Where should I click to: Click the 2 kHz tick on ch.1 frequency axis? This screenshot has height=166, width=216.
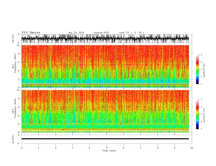point(19,79)
